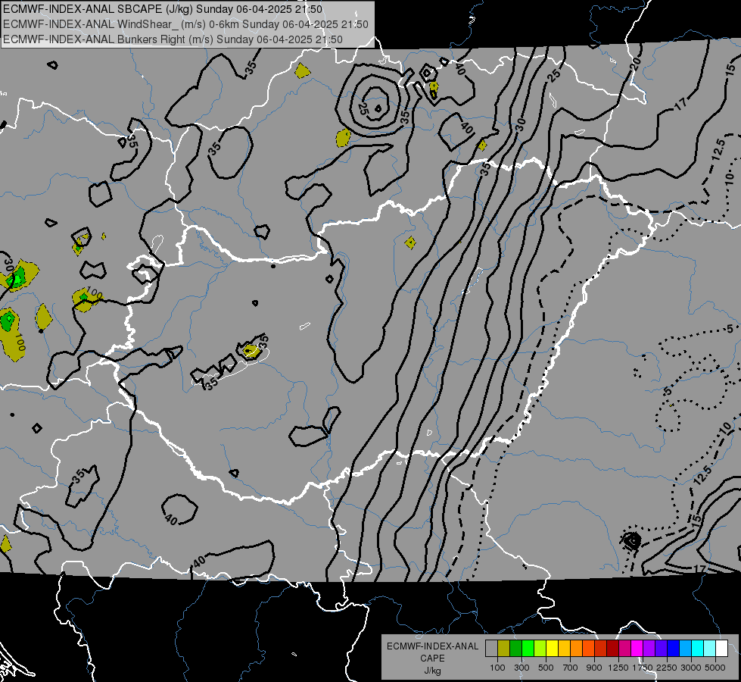This screenshot has width=741, height=682.
Task: Click the 500 legend scale value
Action: click(x=546, y=668)
